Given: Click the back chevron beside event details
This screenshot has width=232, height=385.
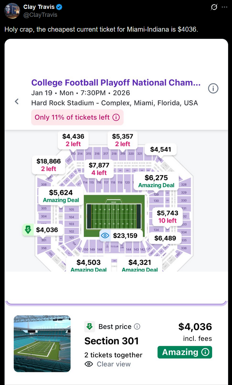Looking at the screenshot, I should (x=17, y=102).
